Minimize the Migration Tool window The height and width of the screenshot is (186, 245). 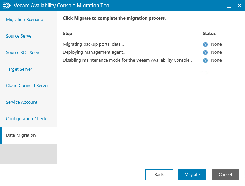pos(229,6)
